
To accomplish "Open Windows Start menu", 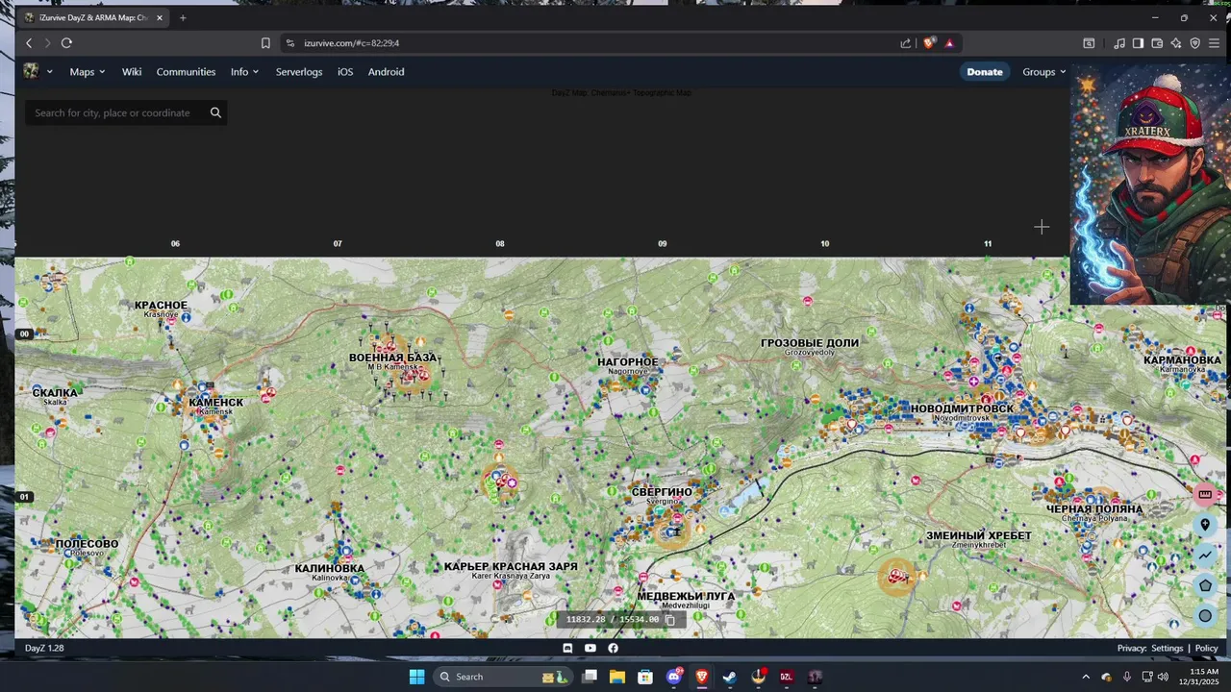I will (x=416, y=677).
